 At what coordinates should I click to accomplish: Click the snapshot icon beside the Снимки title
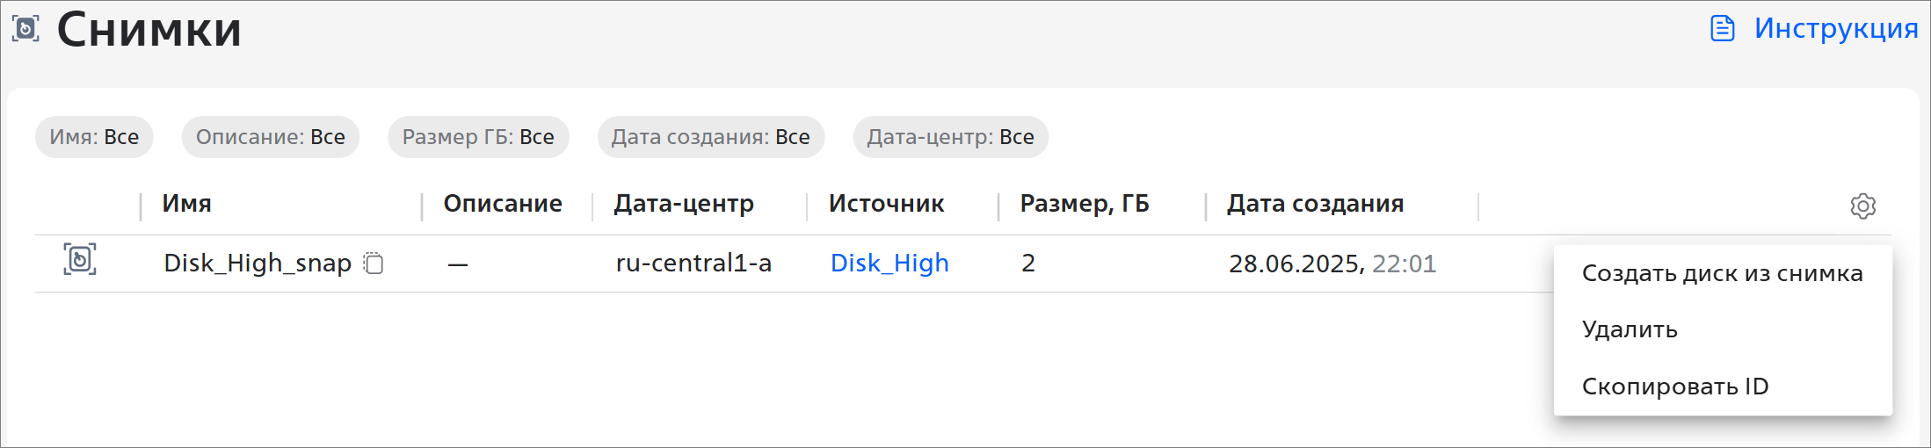click(25, 29)
